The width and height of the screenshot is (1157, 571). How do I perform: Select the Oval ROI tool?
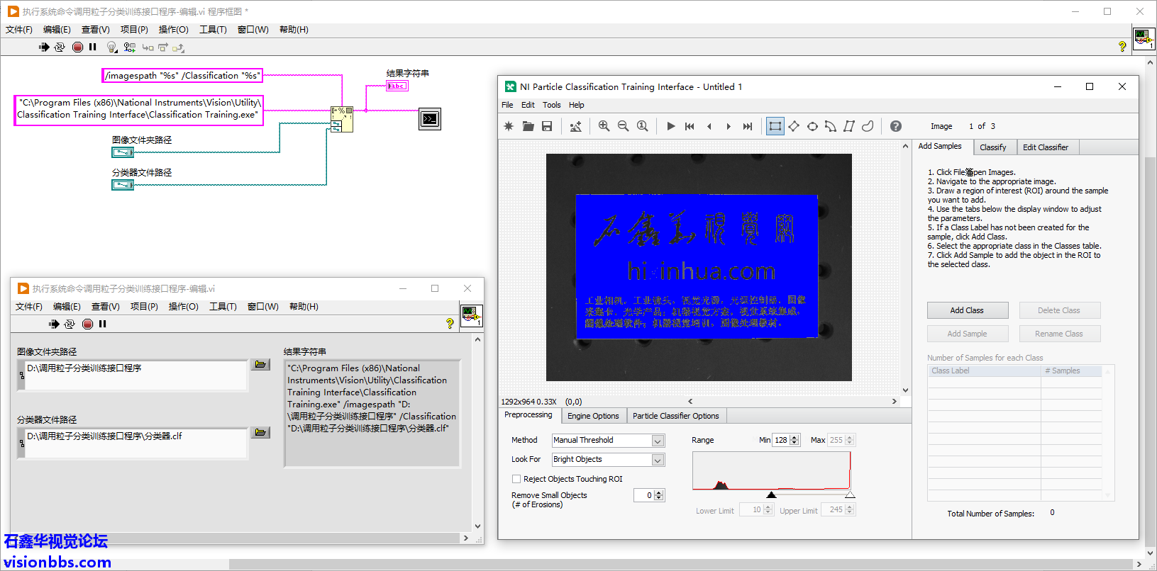(x=812, y=126)
